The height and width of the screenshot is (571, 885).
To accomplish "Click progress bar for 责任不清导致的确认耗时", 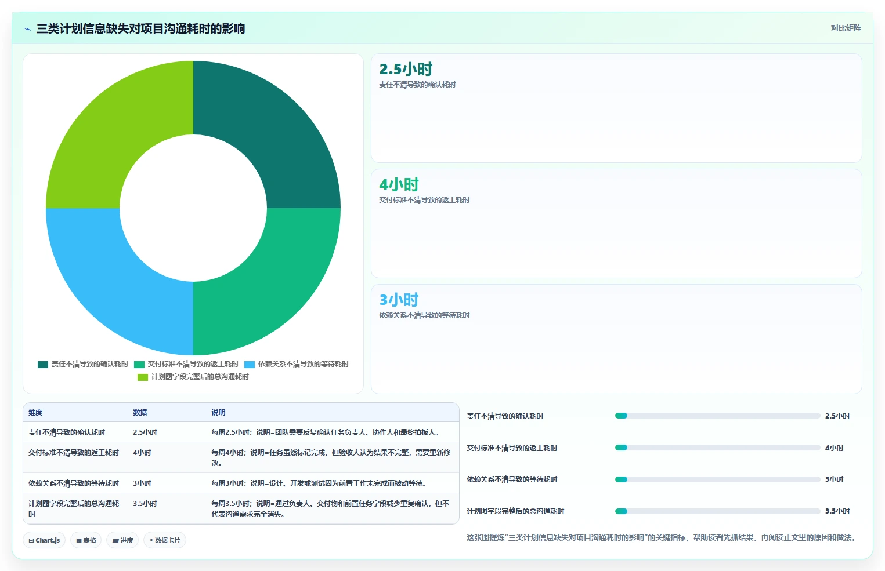I will (x=717, y=416).
